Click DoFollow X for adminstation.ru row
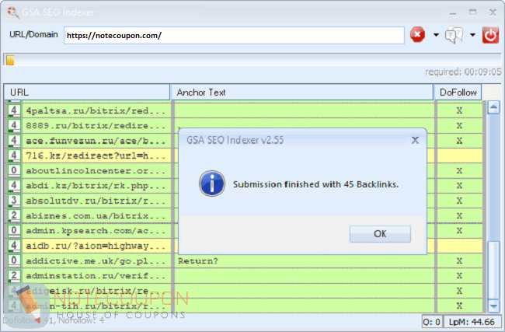This screenshot has height=332, width=505. pyautogui.click(x=459, y=275)
